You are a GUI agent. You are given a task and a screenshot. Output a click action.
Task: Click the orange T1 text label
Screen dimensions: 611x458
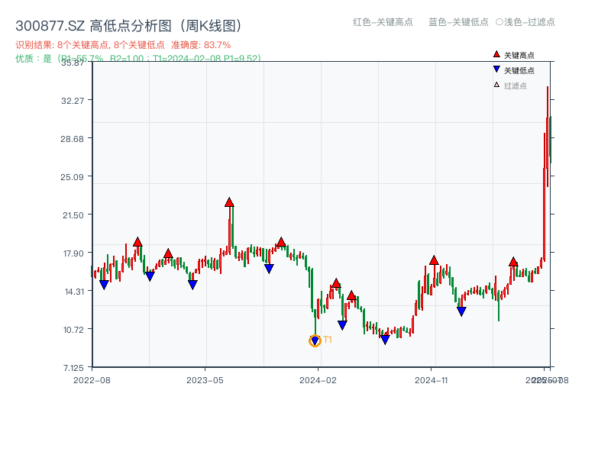point(328,340)
